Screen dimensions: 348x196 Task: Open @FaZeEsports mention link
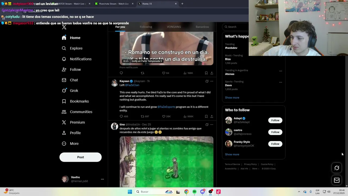(166, 107)
